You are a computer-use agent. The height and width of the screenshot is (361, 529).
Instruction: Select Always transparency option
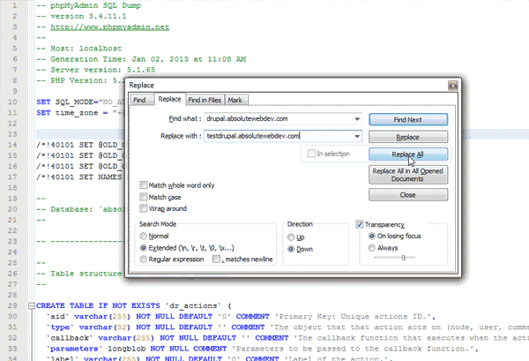click(x=371, y=248)
